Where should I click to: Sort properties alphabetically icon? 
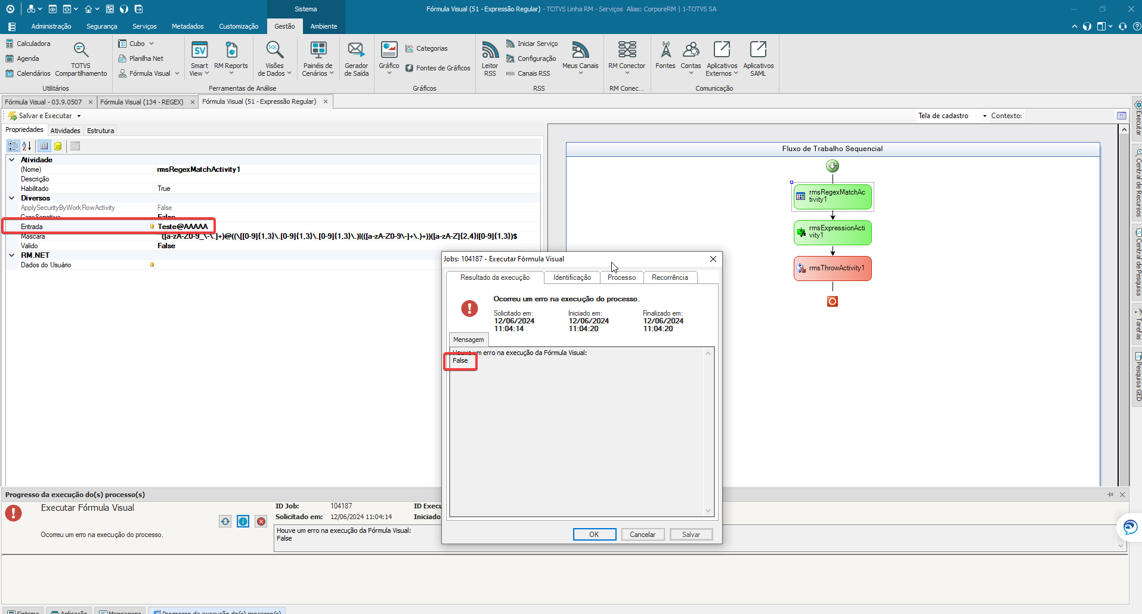27,146
